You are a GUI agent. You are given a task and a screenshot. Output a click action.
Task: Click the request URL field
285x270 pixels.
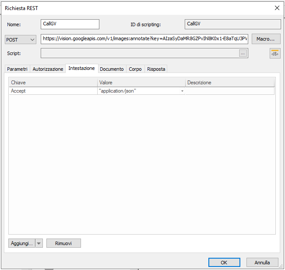pos(144,39)
